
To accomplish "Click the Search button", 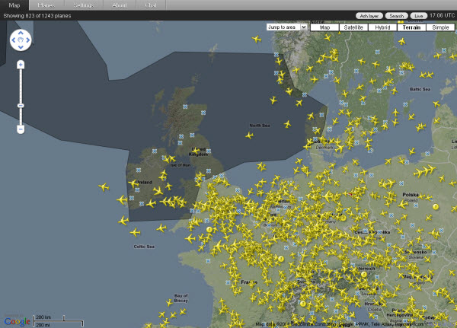I will coord(396,15).
